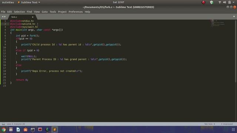Open the Files manager from the dock
237x133 pixels.
tap(11, 130)
